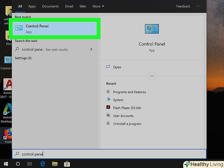This screenshot has width=224, height=168.
Task: Switch to the Apps search tab
Action: 32,6
